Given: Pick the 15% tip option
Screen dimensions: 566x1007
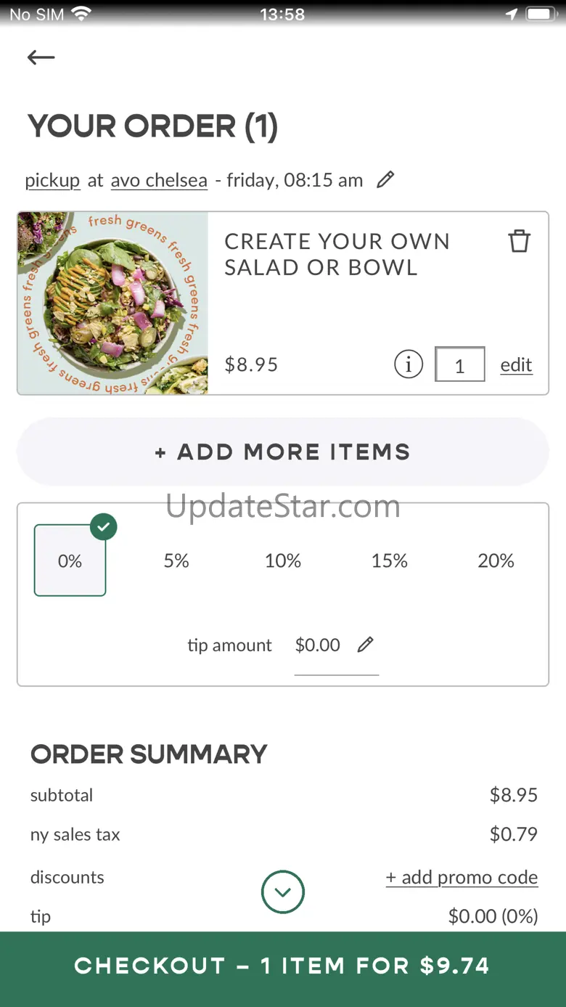Looking at the screenshot, I should (390, 560).
